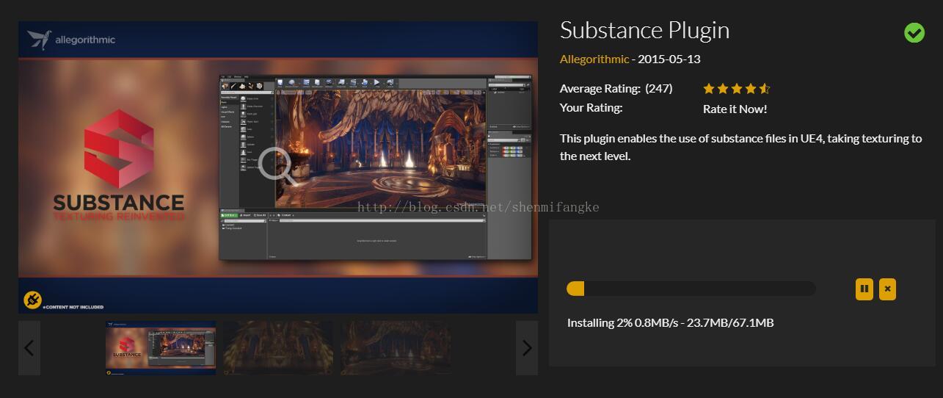Click the Rate it Now! link

click(735, 109)
